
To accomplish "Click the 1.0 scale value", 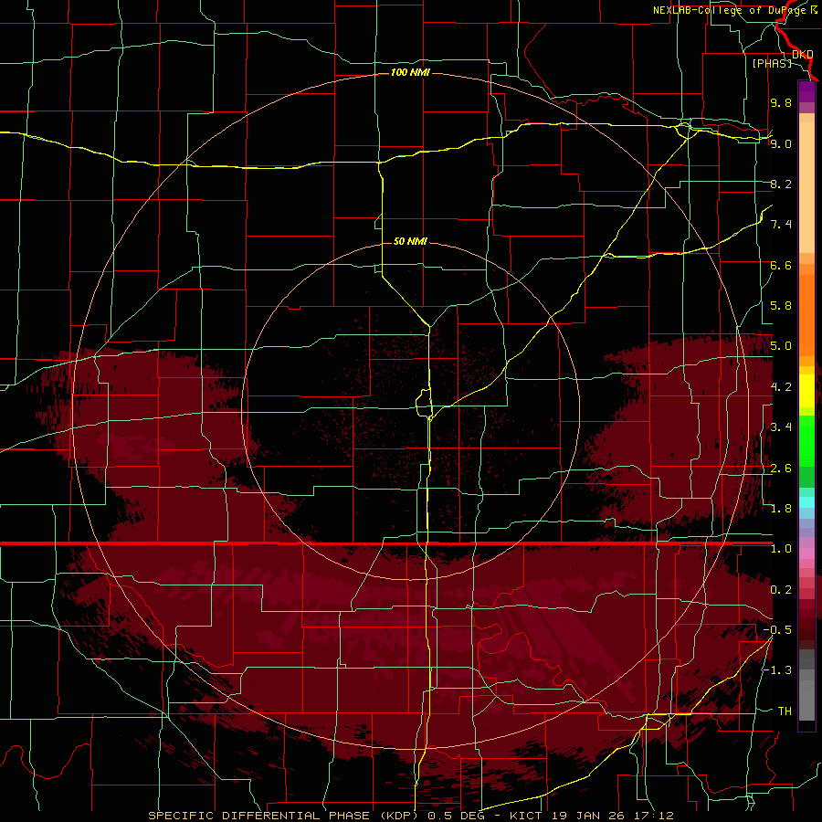I will pyautogui.click(x=781, y=549).
